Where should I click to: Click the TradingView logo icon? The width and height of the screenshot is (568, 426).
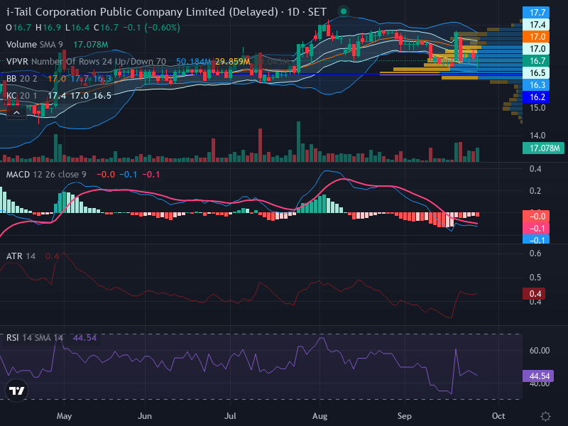click(16, 390)
